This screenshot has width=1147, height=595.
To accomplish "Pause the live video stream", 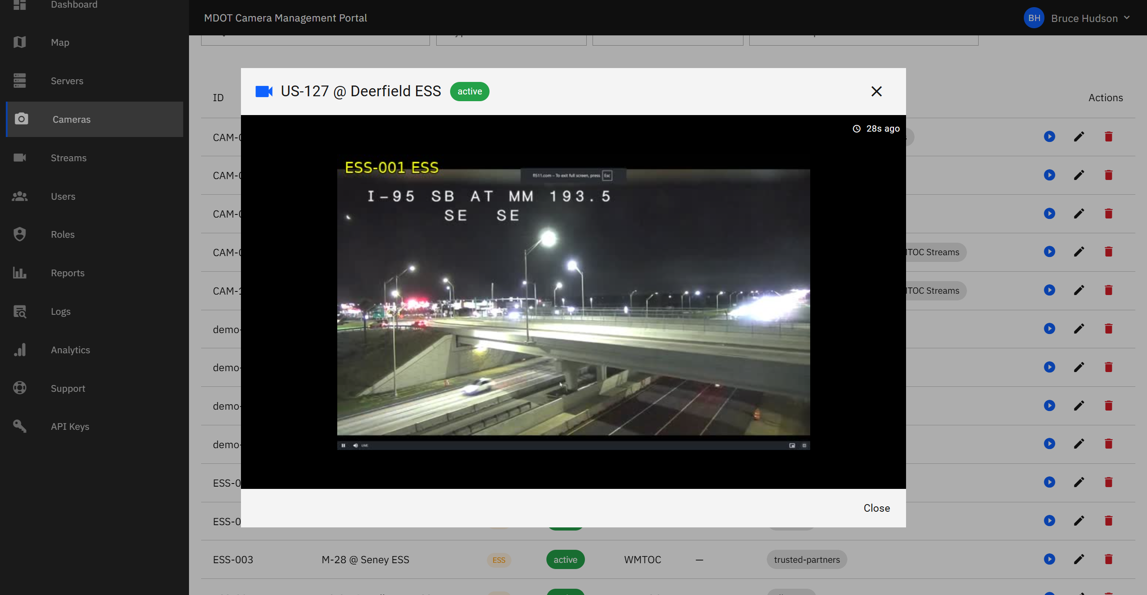I will tap(343, 445).
